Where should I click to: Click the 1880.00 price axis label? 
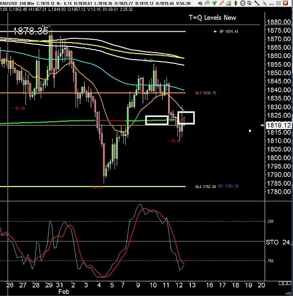tap(279, 22)
